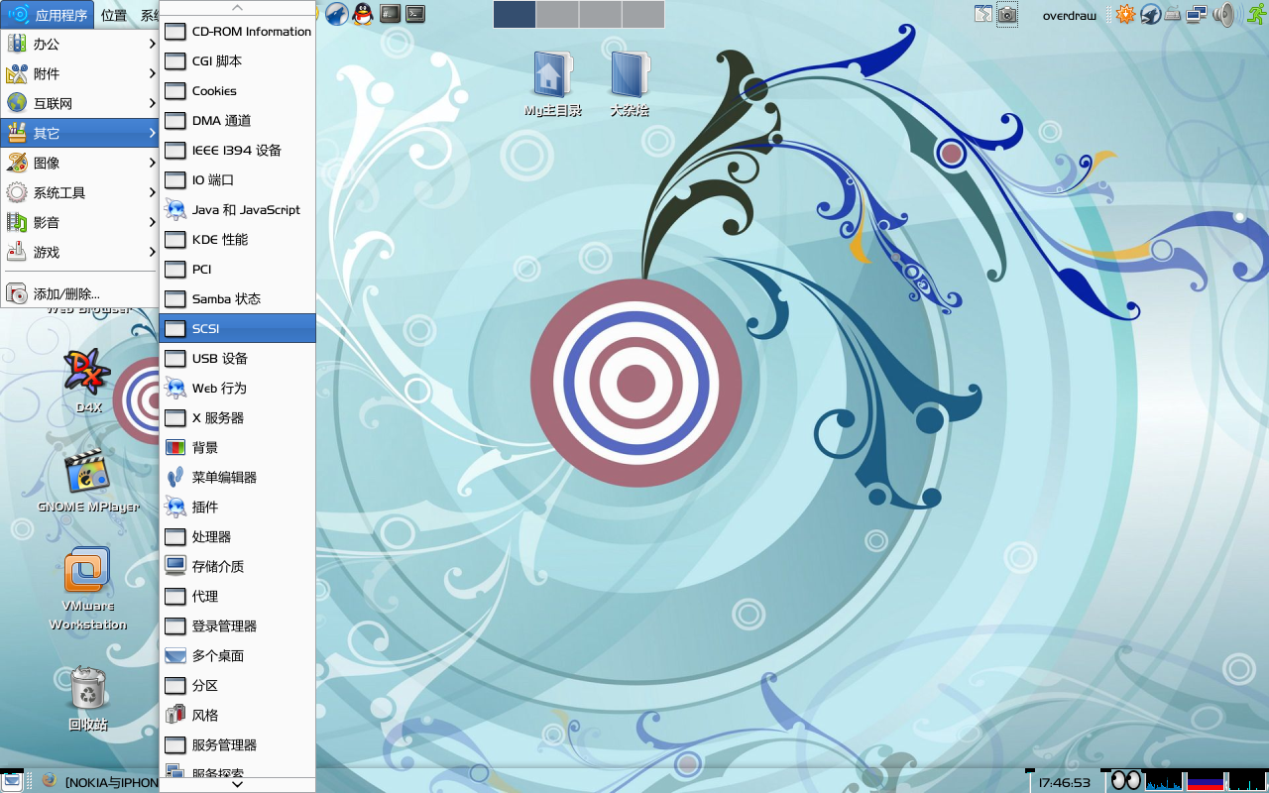Click the blue system monitor graph applet
1269x793 pixels.
[1164, 781]
